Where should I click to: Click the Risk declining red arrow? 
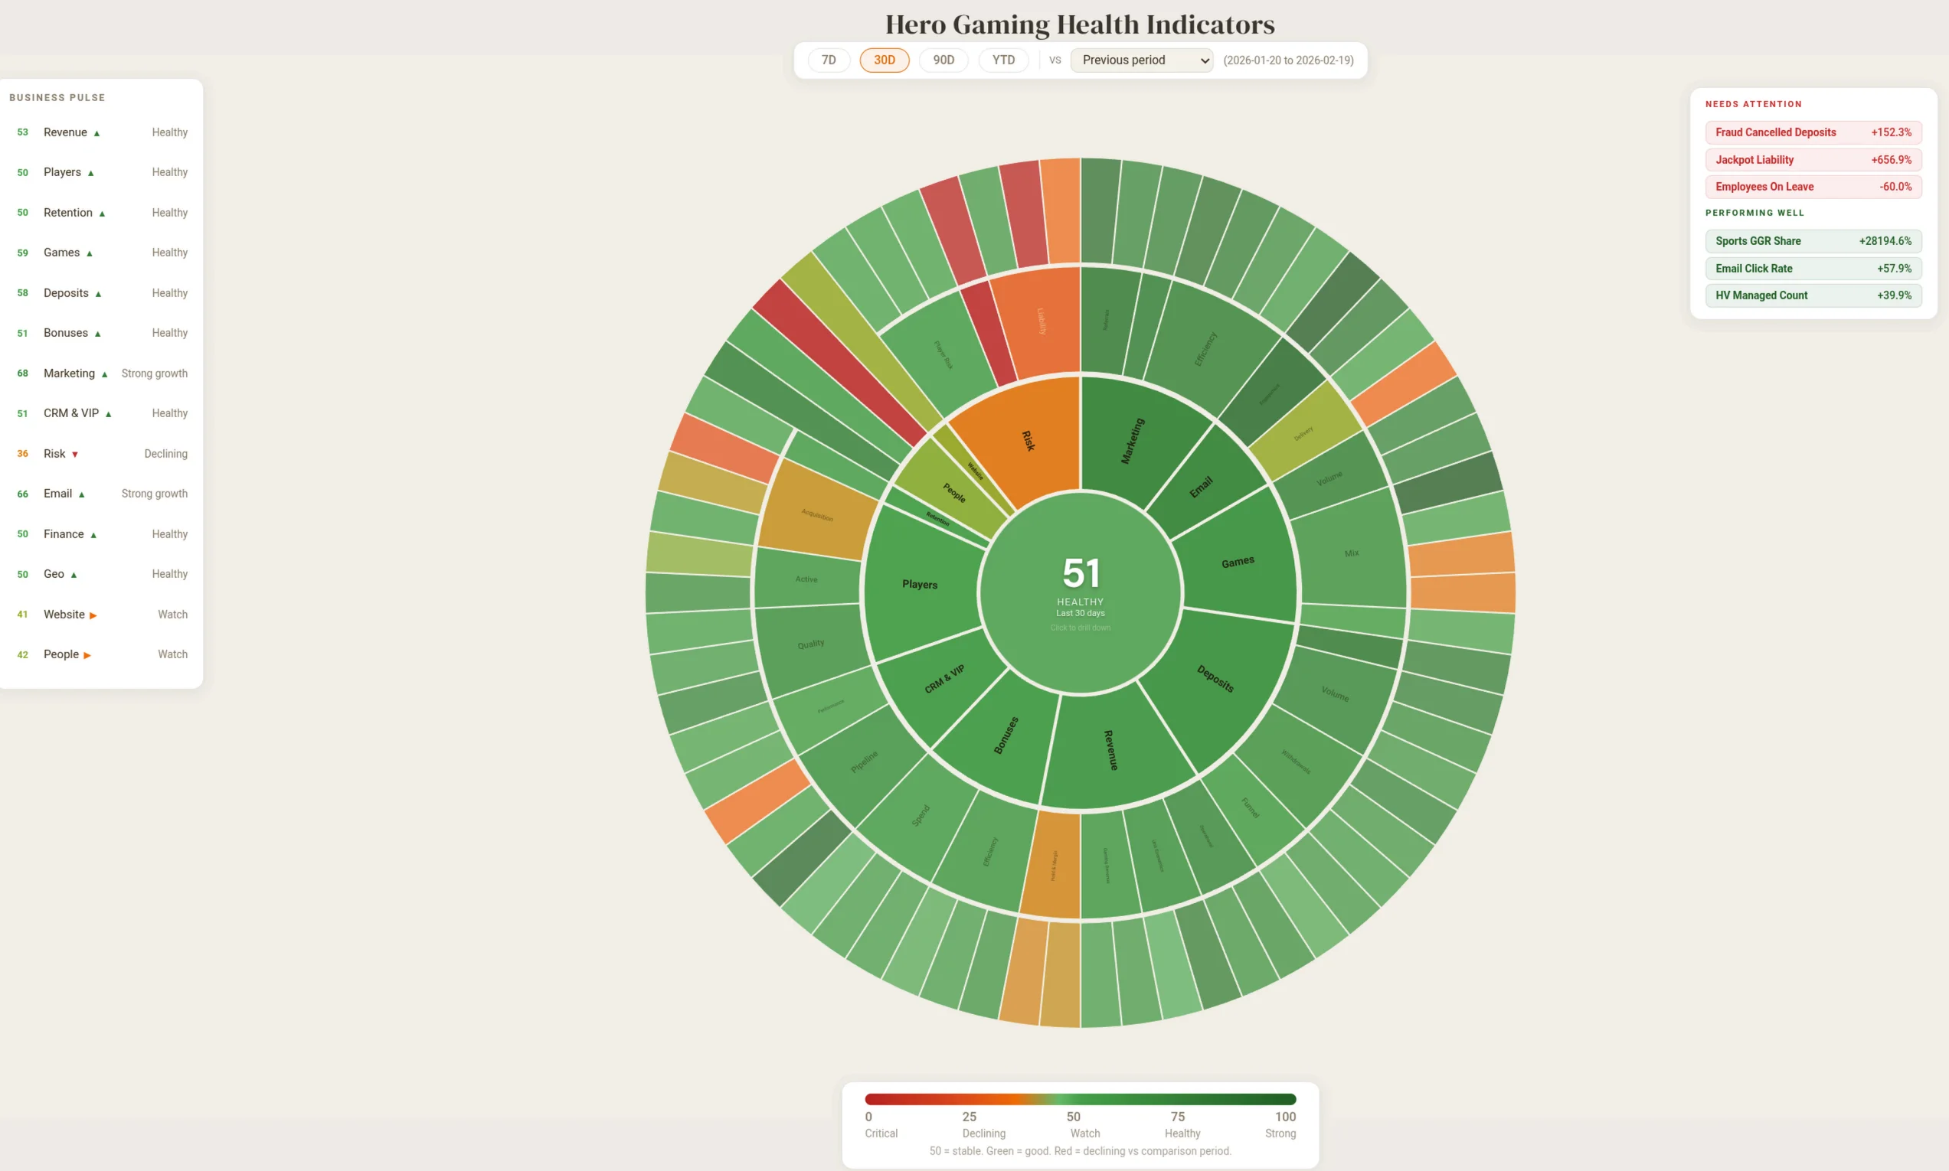75,454
